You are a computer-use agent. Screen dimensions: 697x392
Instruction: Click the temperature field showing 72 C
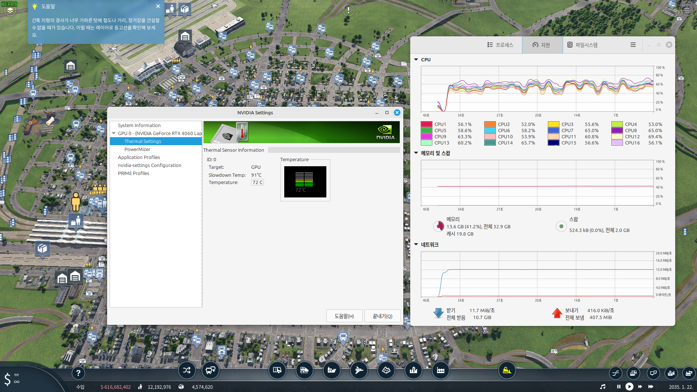[x=257, y=182]
